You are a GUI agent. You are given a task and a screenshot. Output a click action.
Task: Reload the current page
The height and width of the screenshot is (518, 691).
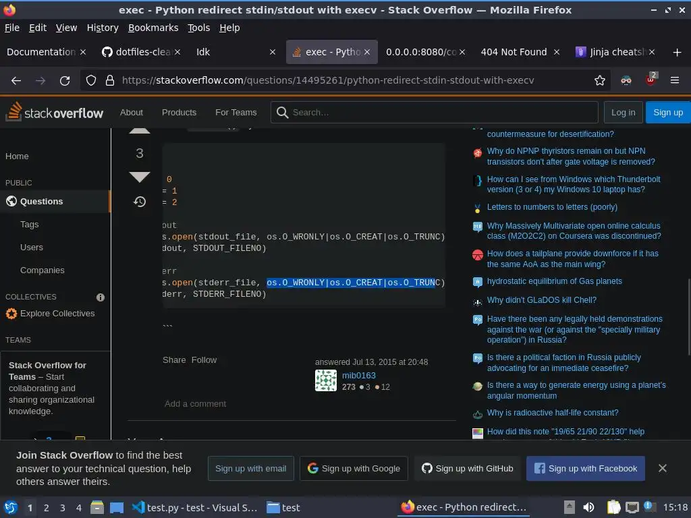pyautogui.click(x=65, y=81)
